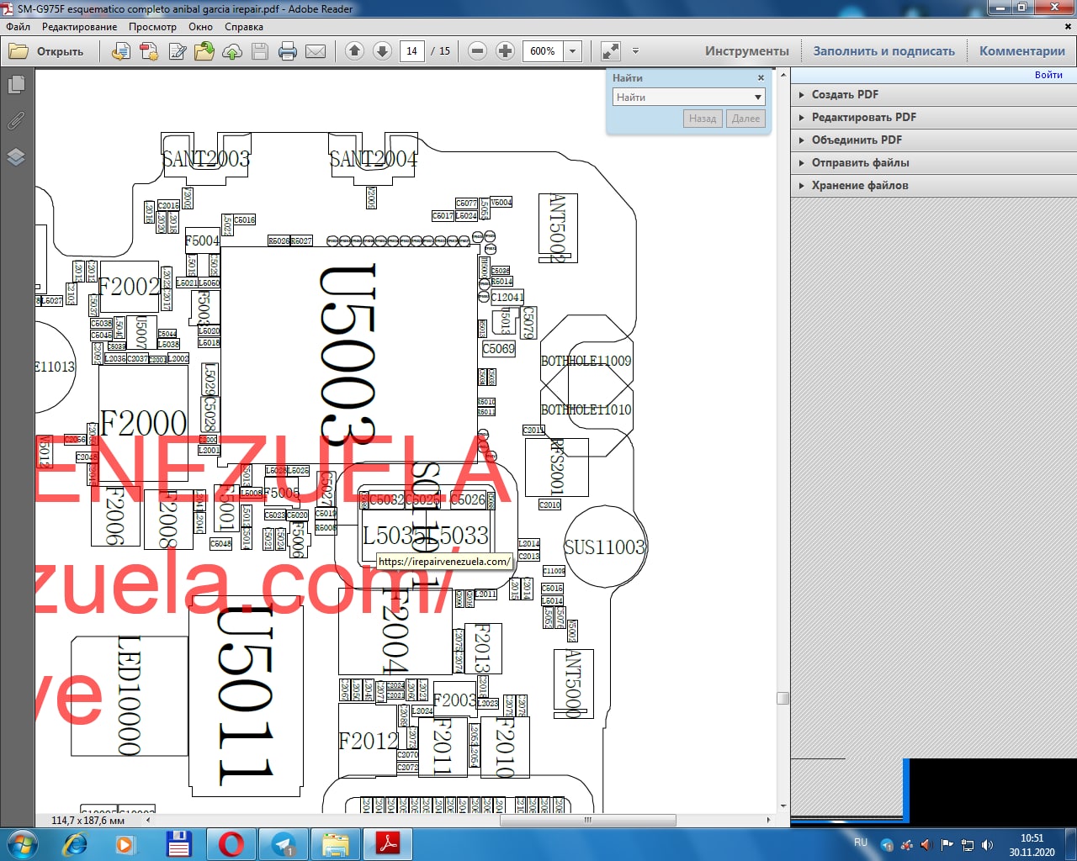Open the Комментарии pane tab
This screenshot has width=1077, height=861.
click(x=1022, y=51)
